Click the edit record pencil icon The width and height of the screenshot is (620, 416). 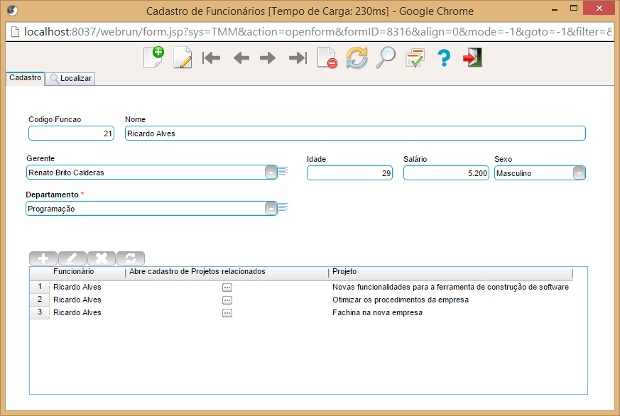coord(183,58)
